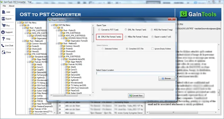Viewport: 224px width, 119px height.
Task: Select Arla(0) in dialog tree
Action: click(x=73, y=67)
